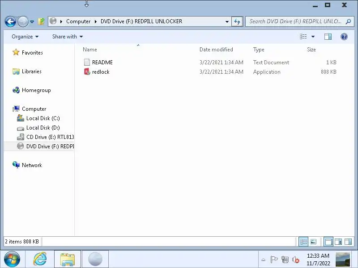This screenshot has height=268, width=358.
Task: Launch Internet Explorer from taskbar
Action: [40, 259]
